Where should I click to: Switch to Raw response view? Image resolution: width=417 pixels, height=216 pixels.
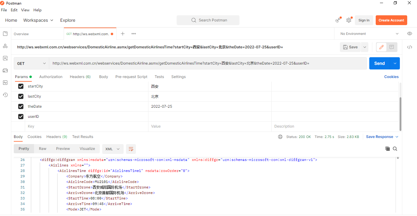point(43,149)
